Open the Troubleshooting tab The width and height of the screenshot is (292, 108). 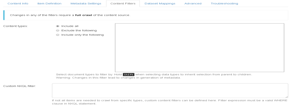pyautogui.click(x=224, y=4)
